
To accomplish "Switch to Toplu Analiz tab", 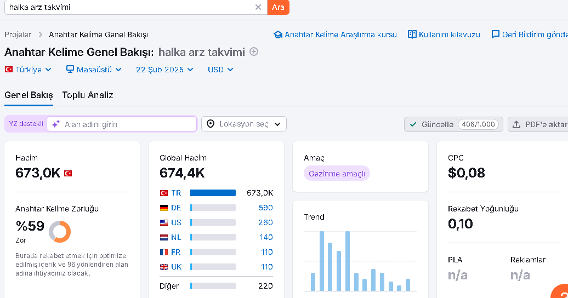I will click(x=88, y=95).
